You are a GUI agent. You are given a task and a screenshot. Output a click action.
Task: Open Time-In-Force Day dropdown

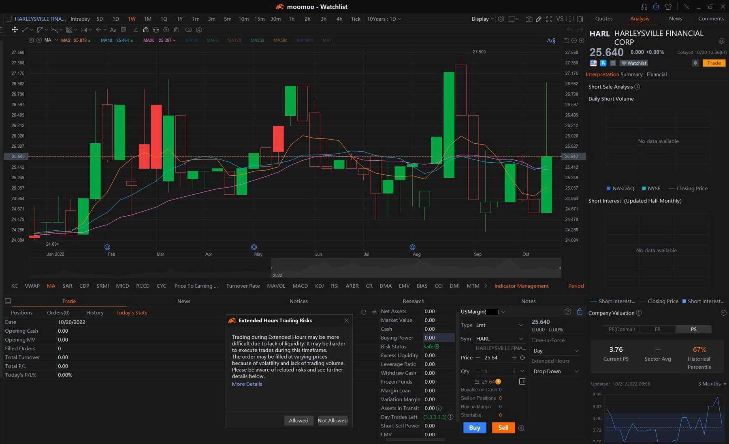(x=556, y=351)
